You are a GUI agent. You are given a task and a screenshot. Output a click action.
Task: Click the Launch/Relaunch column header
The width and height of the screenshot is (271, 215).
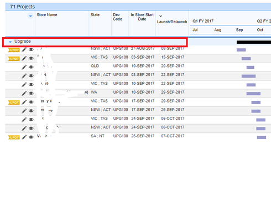(172, 22)
